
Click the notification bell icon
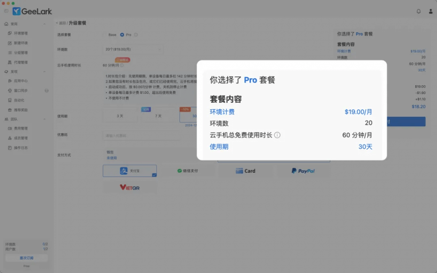tap(419, 12)
